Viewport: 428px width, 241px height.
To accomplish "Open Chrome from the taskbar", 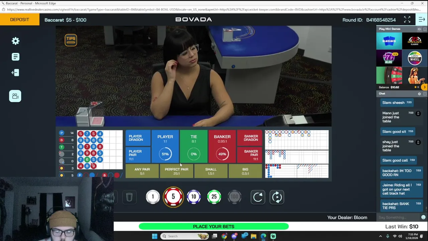I will pyautogui.click(x=224, y=236).
